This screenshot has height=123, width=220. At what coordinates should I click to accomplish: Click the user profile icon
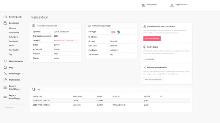172,5
